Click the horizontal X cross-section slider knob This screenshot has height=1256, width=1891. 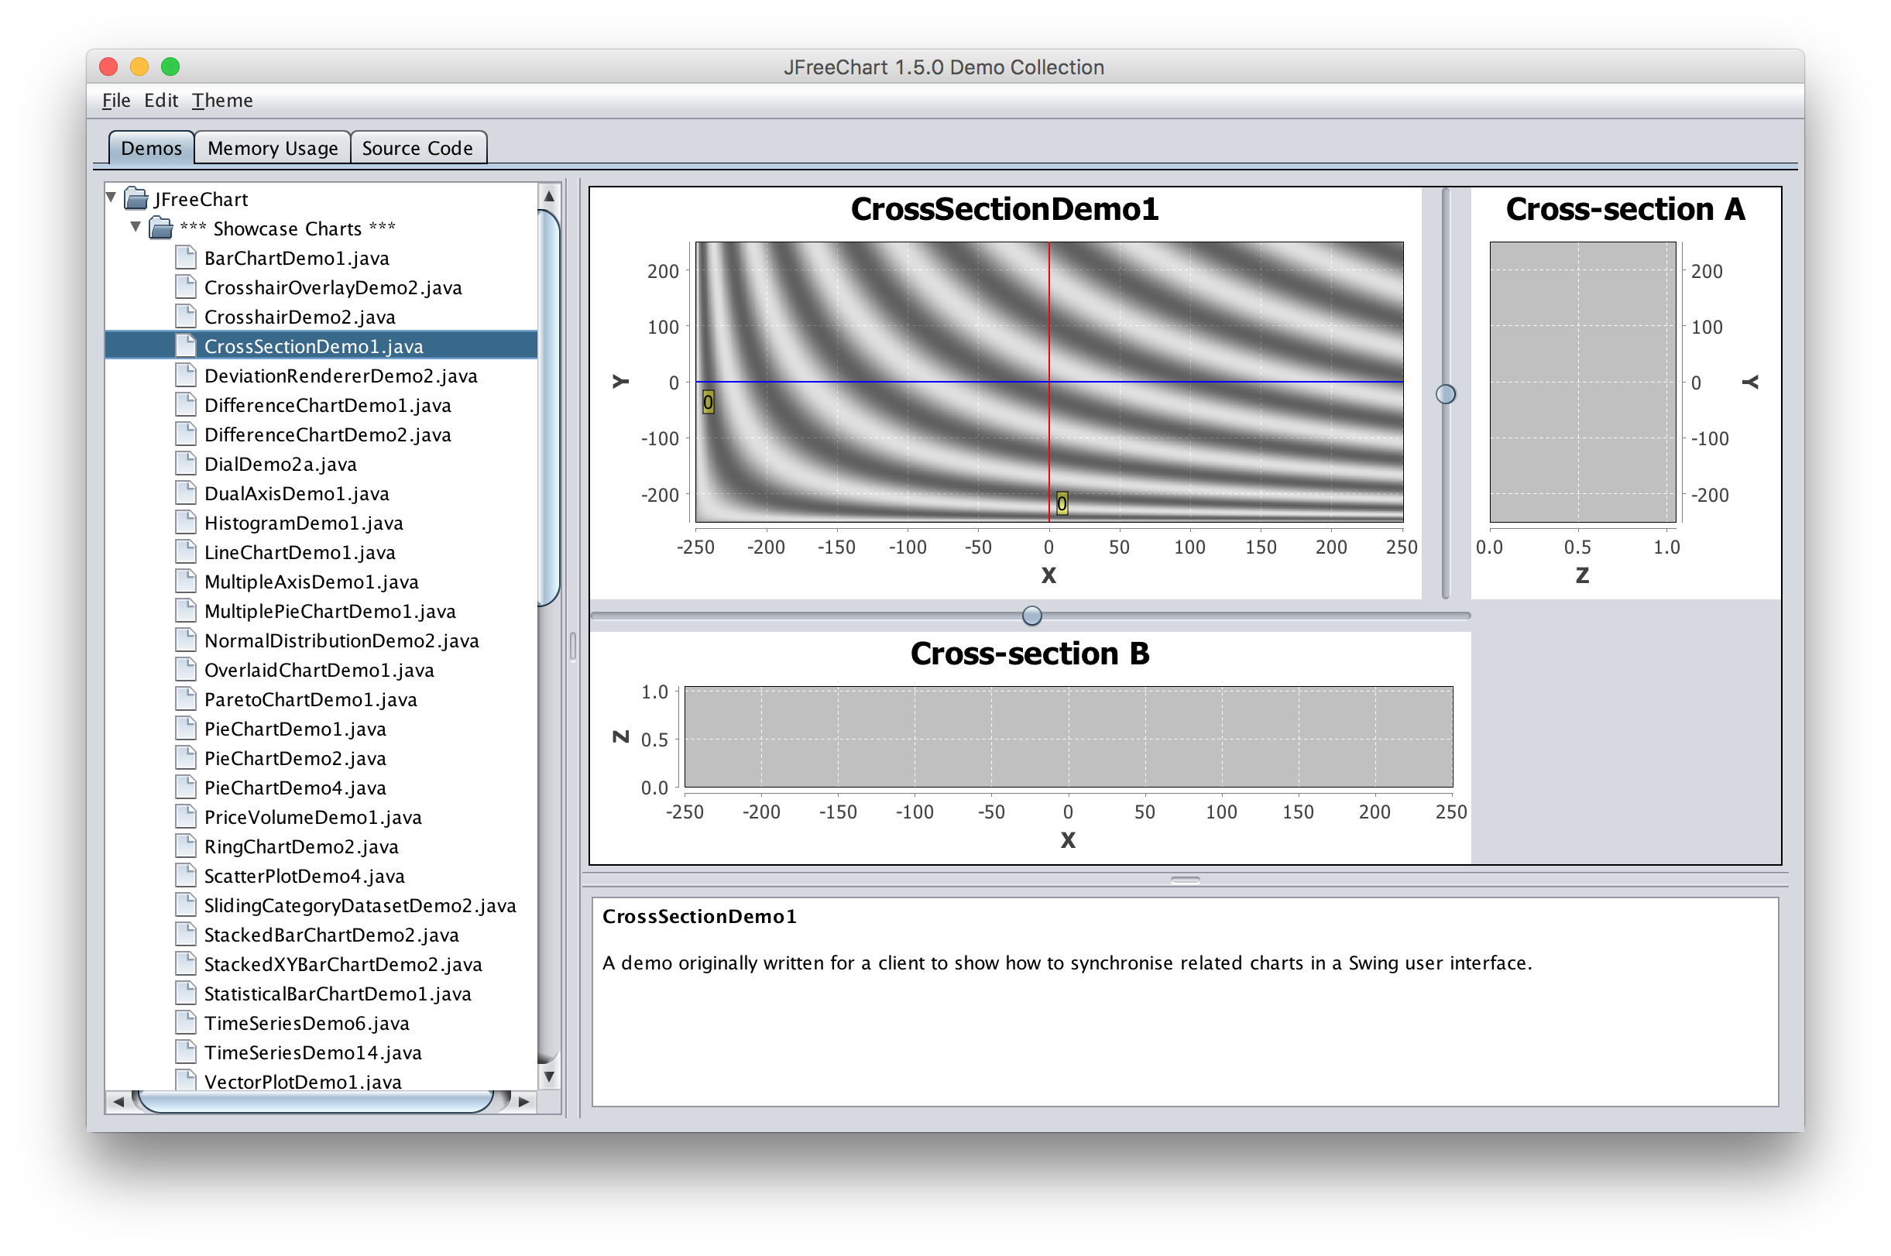pyautogui.click(x=1032, y=616)
